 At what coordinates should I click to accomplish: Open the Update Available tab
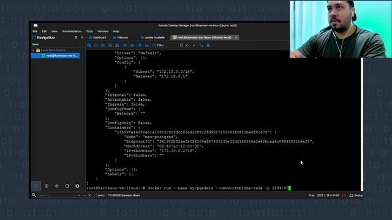[x=153, y=37]
